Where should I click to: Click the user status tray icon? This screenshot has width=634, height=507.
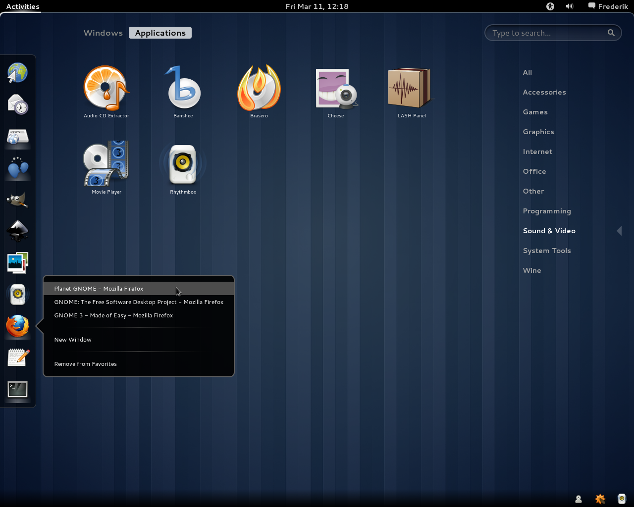click(x=578, y=499)
